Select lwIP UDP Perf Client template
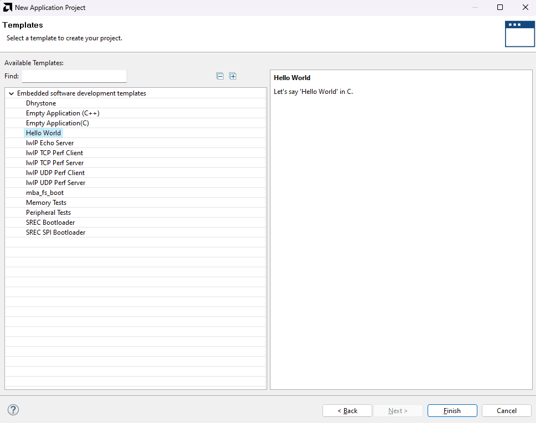The width and height of the screenshot is (536, 423). [x=55, y=173]
